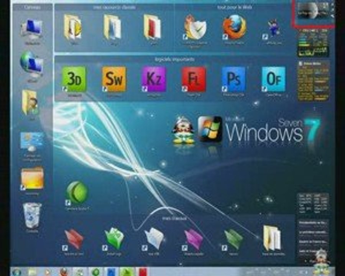Open the user folder with person picture
Screen dimensions: 345x276
[x=30, y=103]
